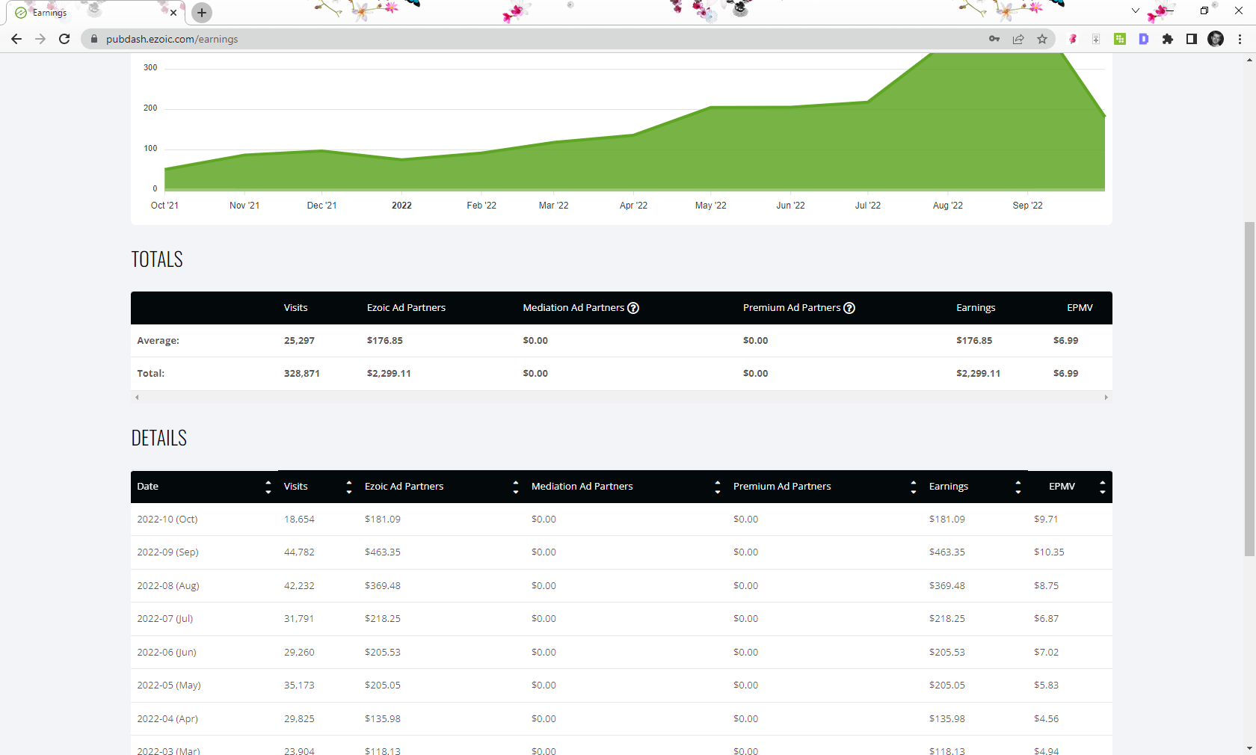Viewport: 1256px width, 755px height.
Task: Click the $9.71 EPMV value
Action: tap(1046, 520)
